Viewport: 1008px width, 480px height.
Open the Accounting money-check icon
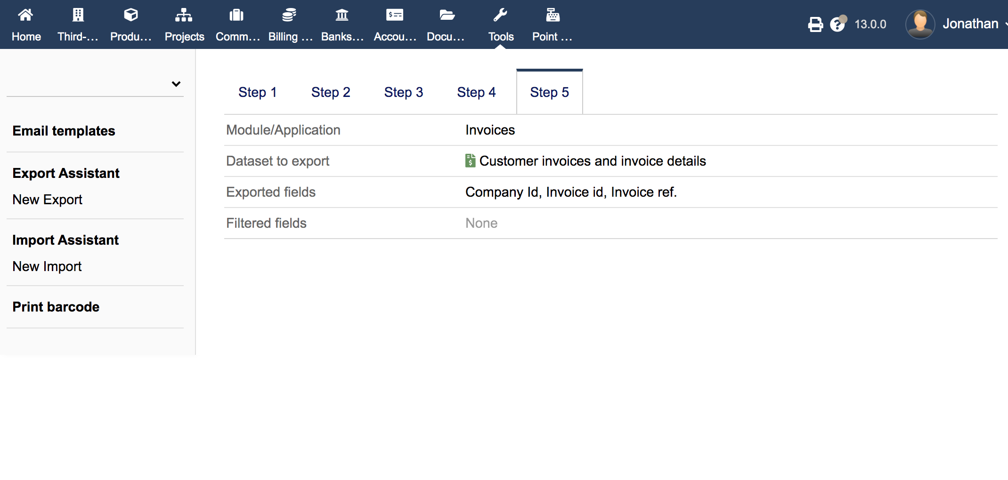[x=395, y=16]
